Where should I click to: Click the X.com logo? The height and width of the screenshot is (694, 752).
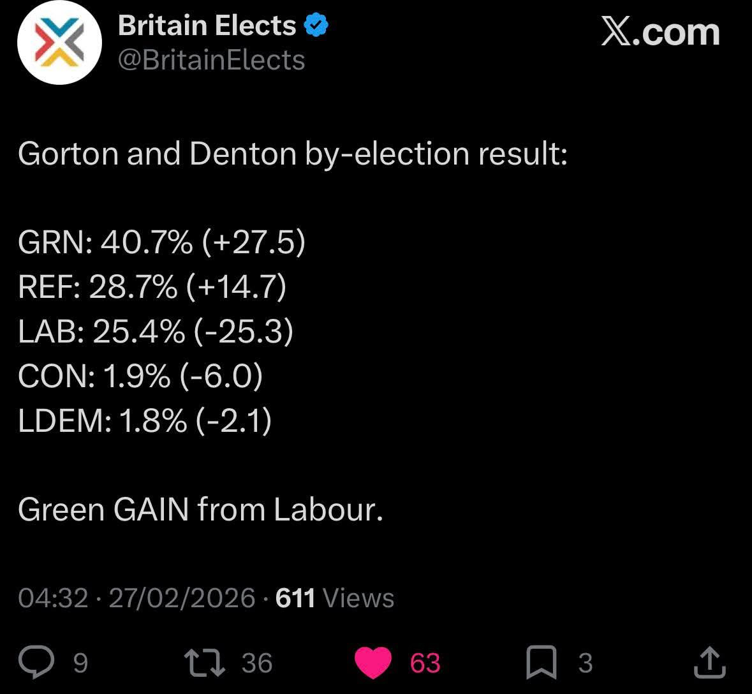click(x=660, y=32)
